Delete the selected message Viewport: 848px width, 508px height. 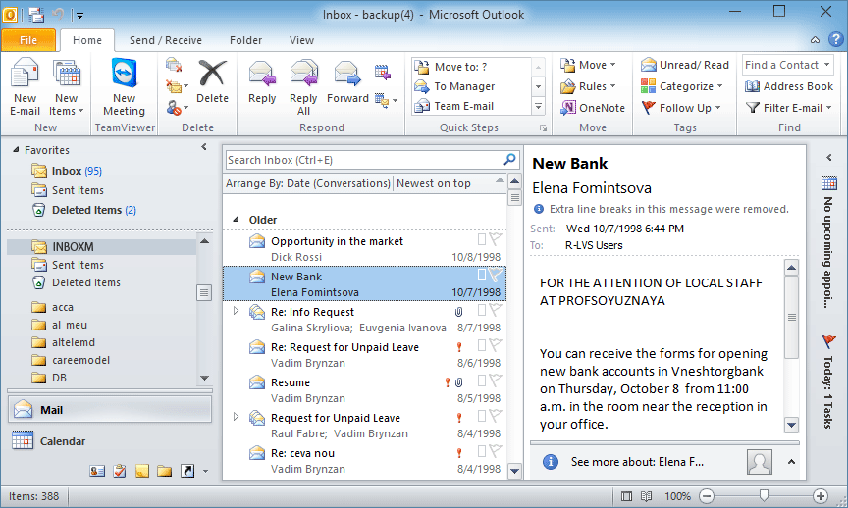tap(212, 81)
